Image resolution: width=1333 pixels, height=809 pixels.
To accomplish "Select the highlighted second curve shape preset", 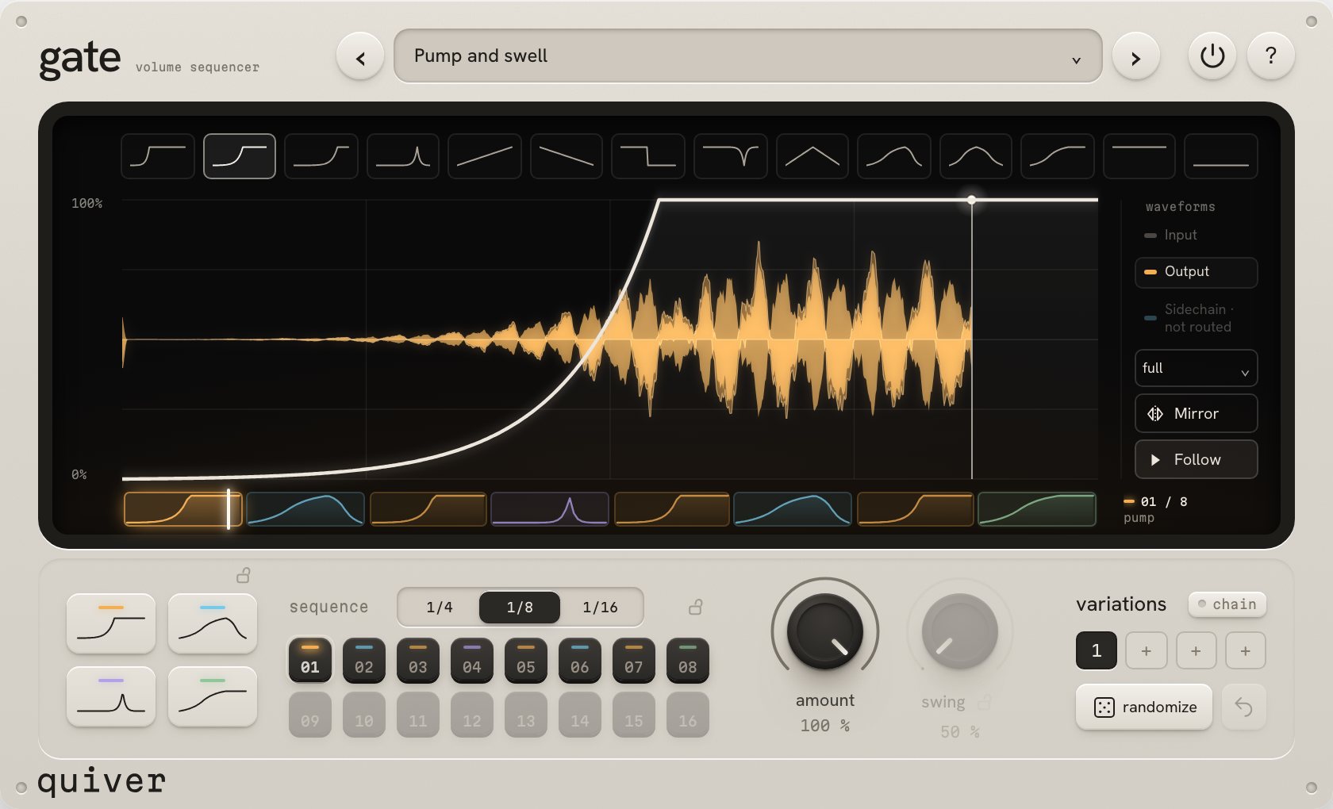I will pyautogui.click(x=240, y=156).
